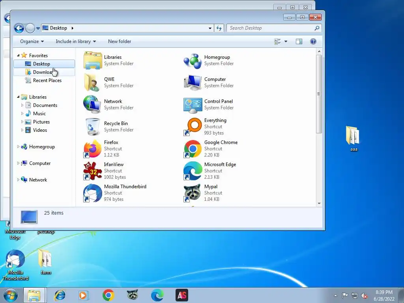Screen dimensions: 404x303
Task: Select Videos in navigation pane
Action: point(40,130)
